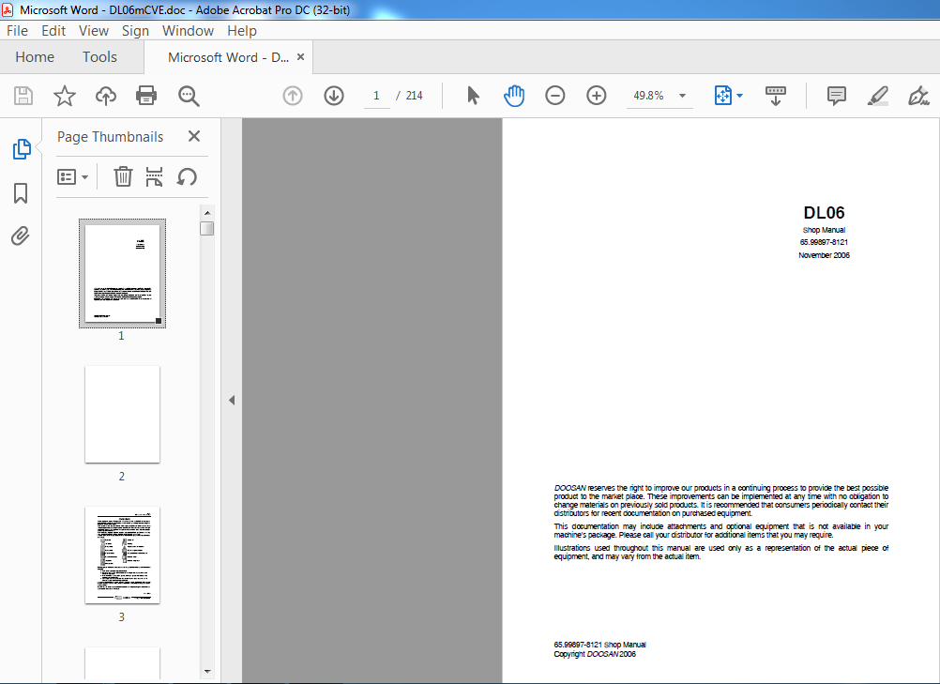This screenshot has width=940, height=684.
Task: Open the Attachments paperclip panel
Action: pyautogui.click(x=21, y=236)
